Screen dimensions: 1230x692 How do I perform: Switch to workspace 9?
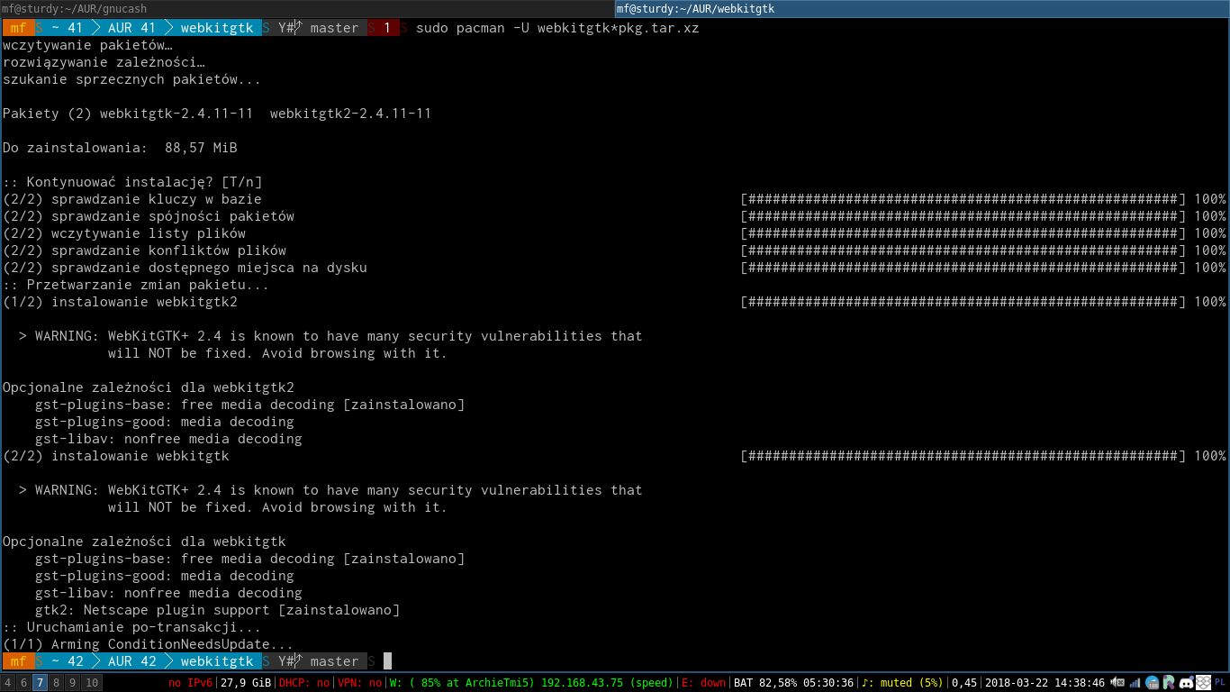pyautogui.click(x=73, y=683)
